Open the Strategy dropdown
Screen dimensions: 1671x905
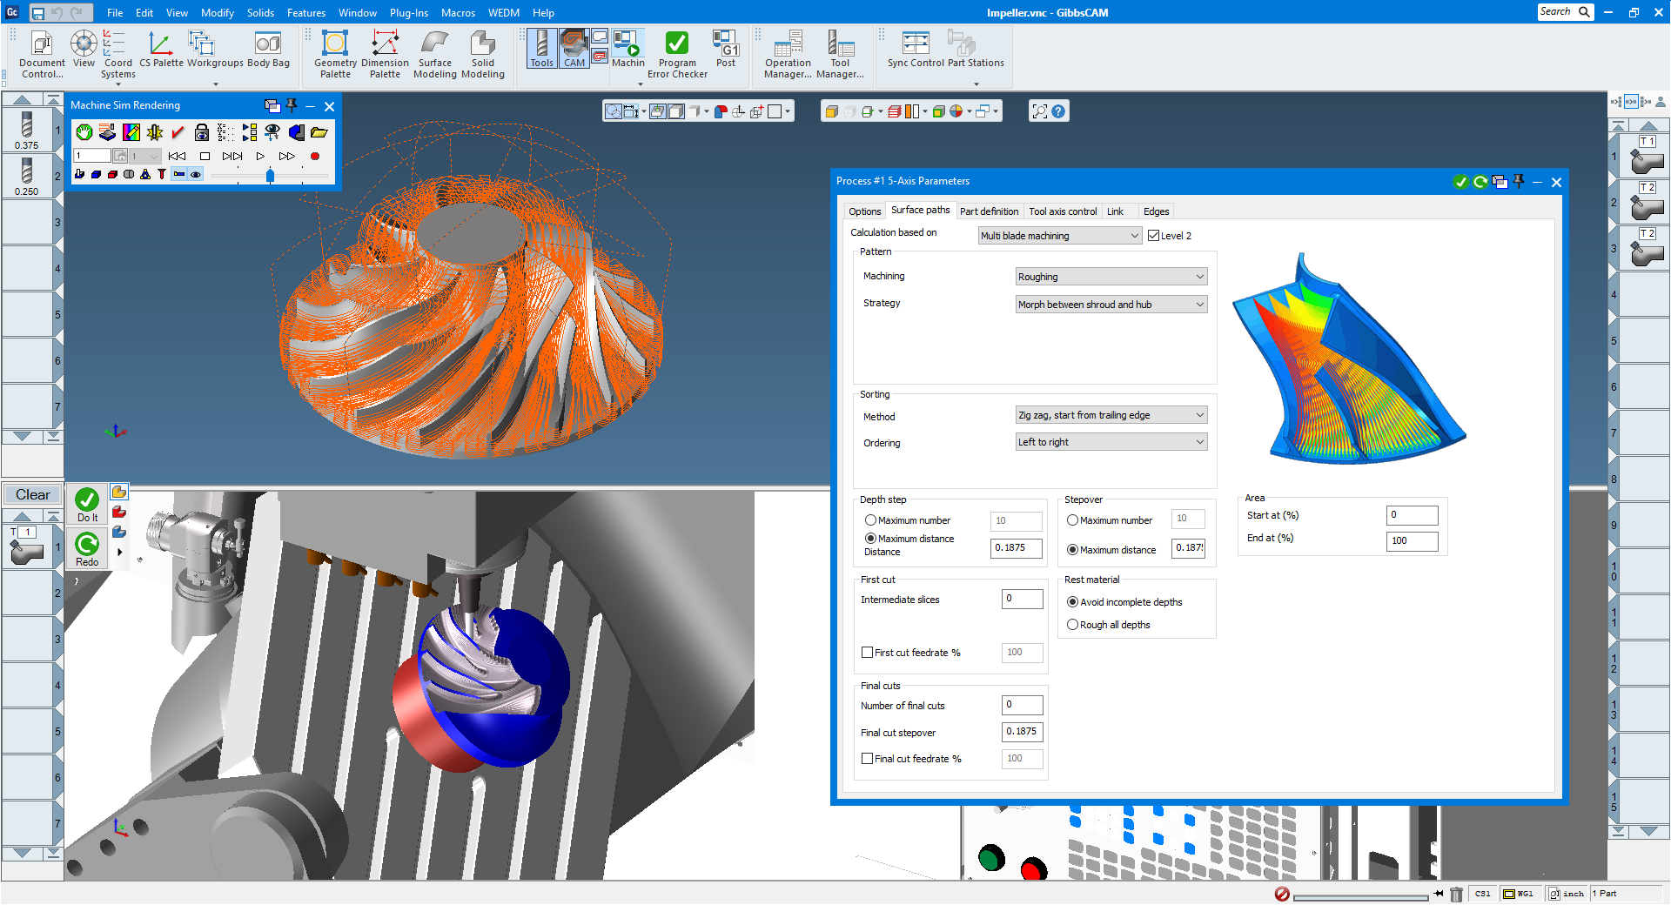coord(1111,305)
